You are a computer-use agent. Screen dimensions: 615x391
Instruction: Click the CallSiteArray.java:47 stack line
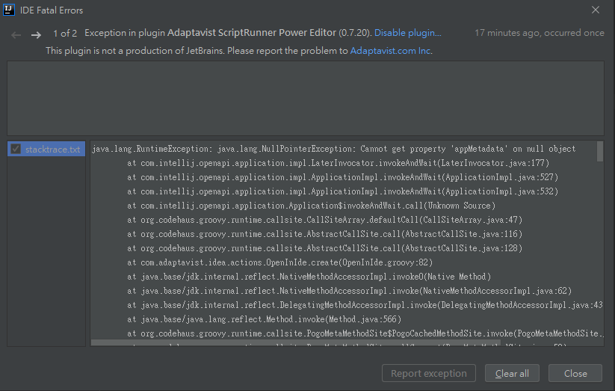point(325,220)
